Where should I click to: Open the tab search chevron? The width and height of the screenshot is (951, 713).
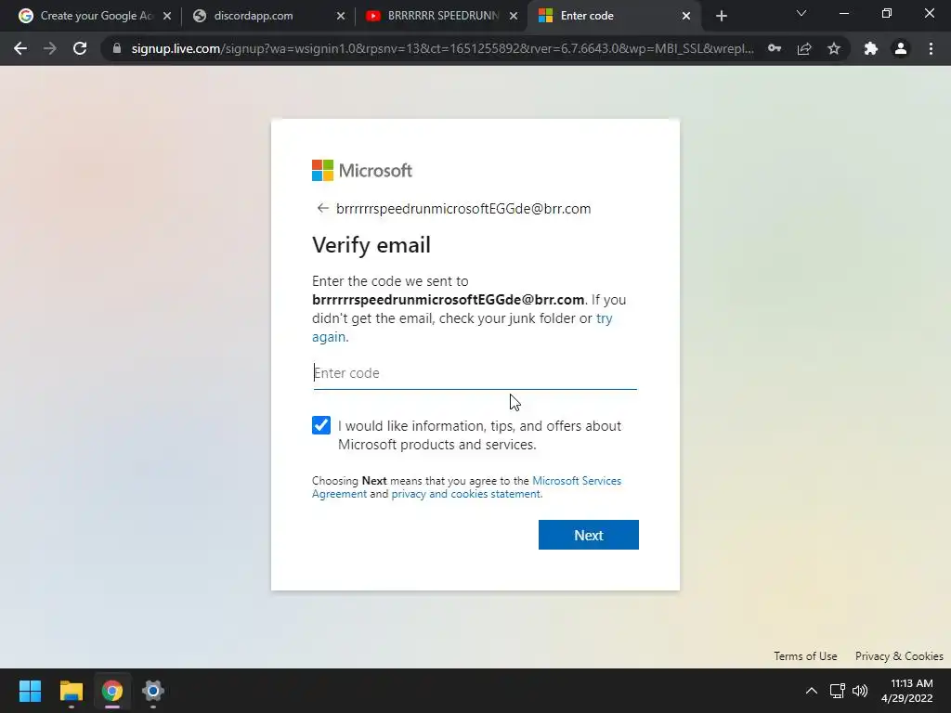point(801,13)
